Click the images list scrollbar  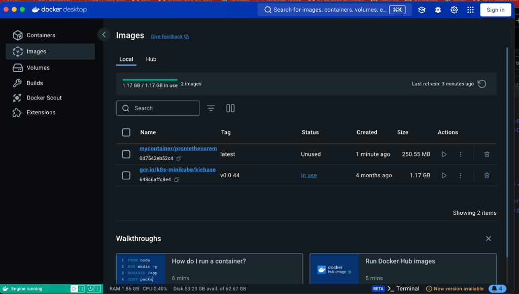507,152
